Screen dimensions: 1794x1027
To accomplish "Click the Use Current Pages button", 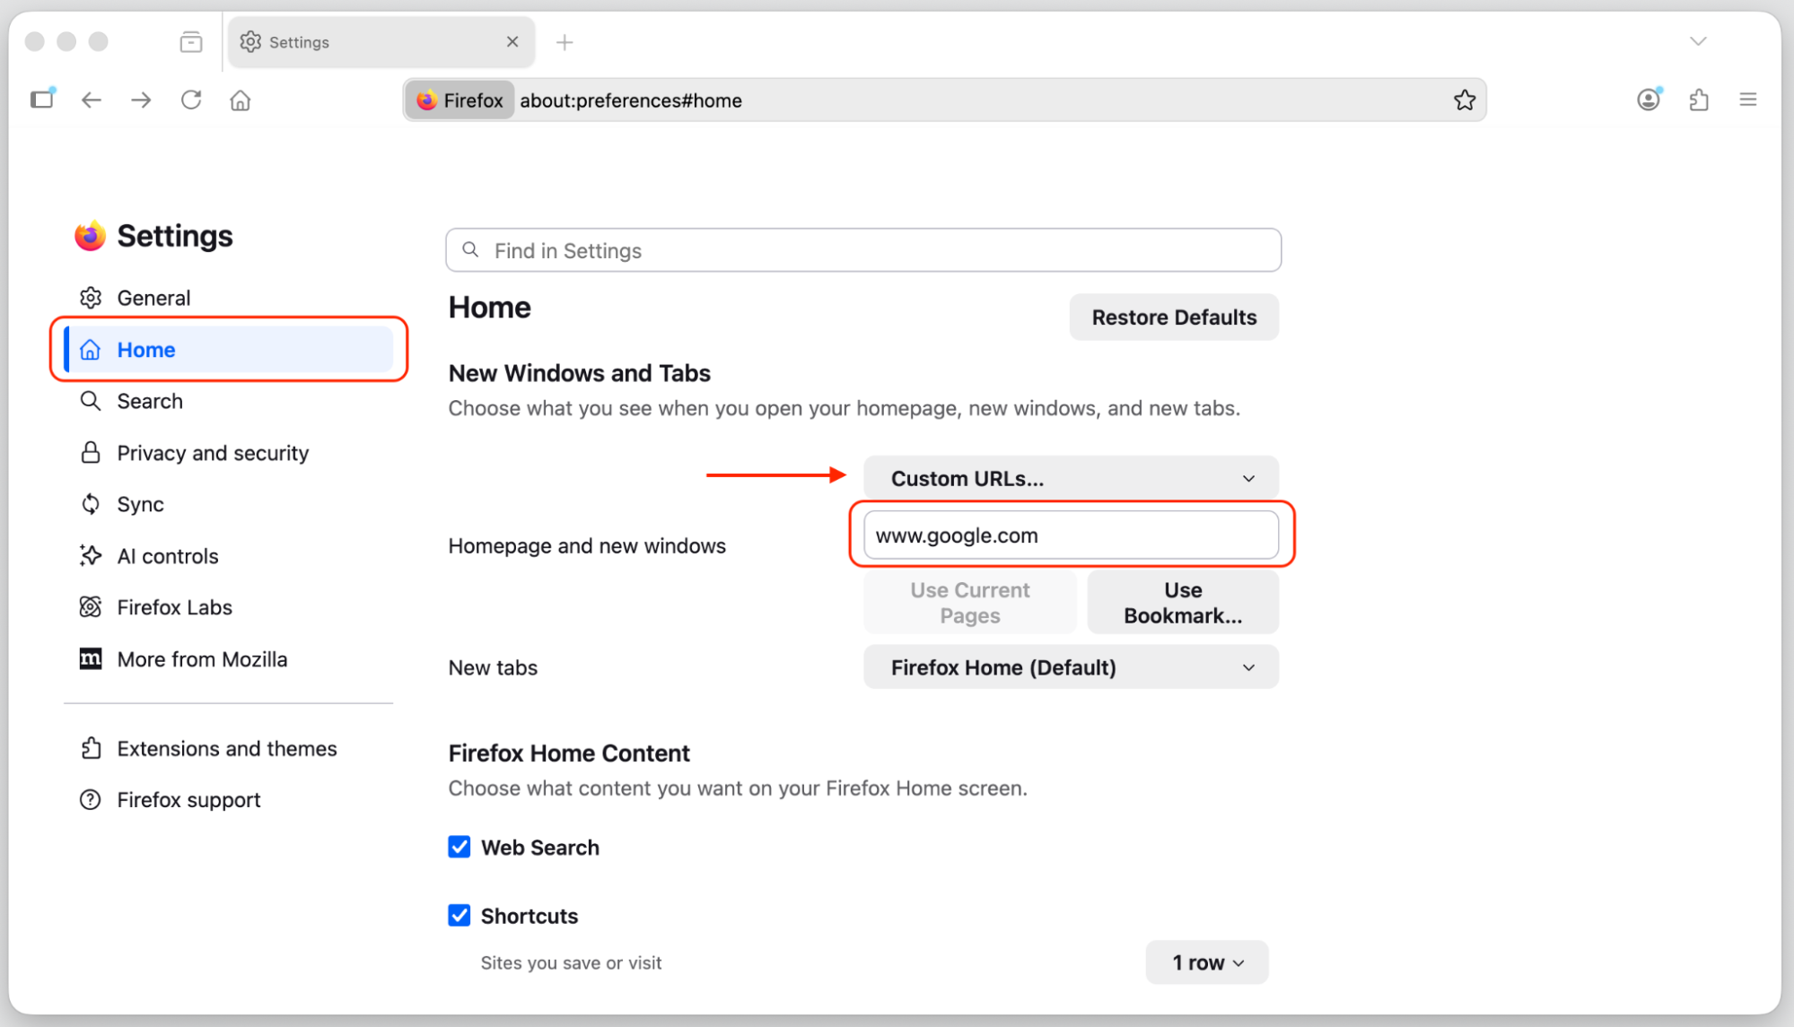I will click(x=969, y=603).
